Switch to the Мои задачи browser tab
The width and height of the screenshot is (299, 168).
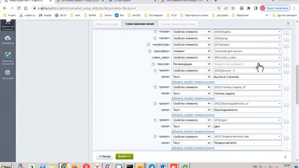pyautogui.click(x=132, y=1)
